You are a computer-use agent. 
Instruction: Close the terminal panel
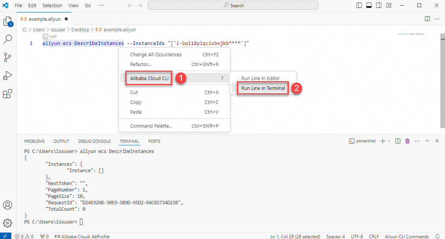click(x=437, y=141)
